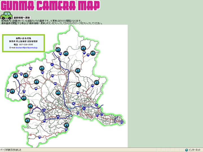The image size is (203, 152).
Task: Open camera where route 120's road meets expressway junction
Action: (78, 70)
